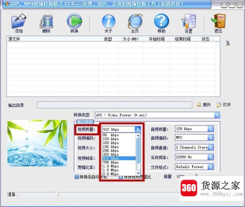This screenshot has width=245, height=207.
Task: Select 768 kbps in video quality list
Action: coord(119,162)
